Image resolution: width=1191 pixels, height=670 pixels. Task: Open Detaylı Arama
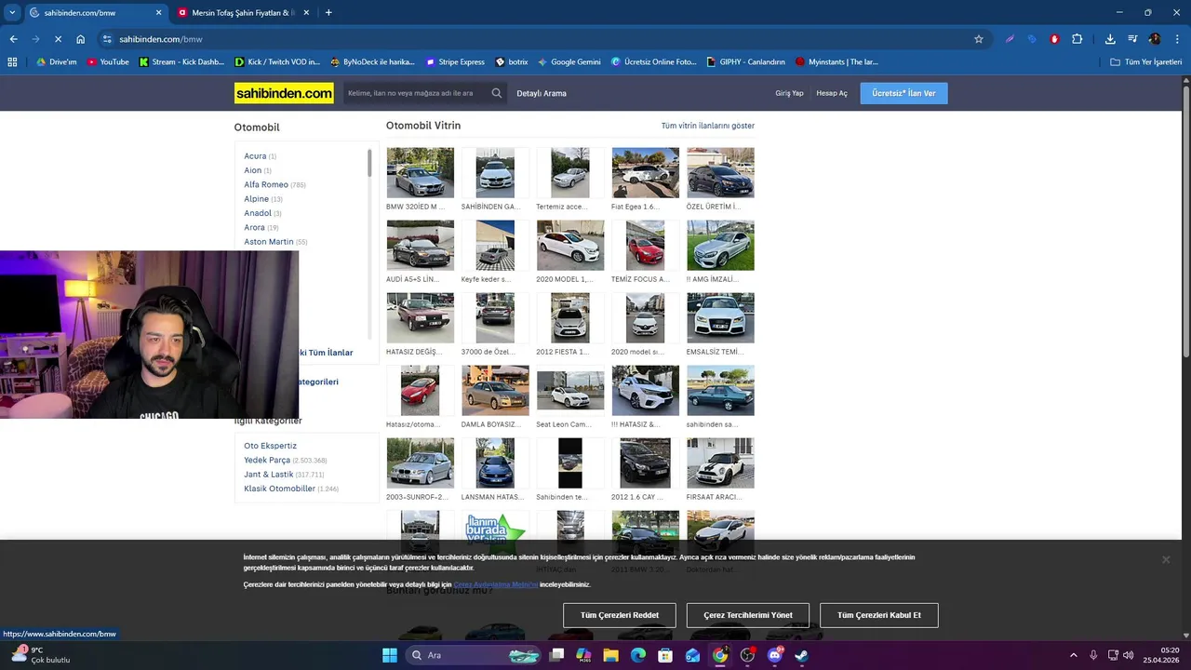point(542,93)
